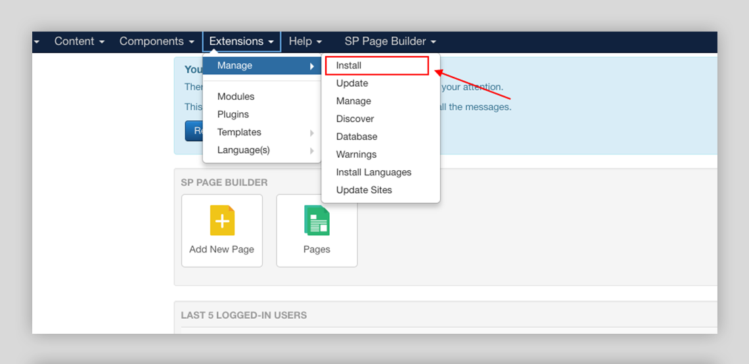Choose Update in the extensions submenu

[x=352, y=83]
